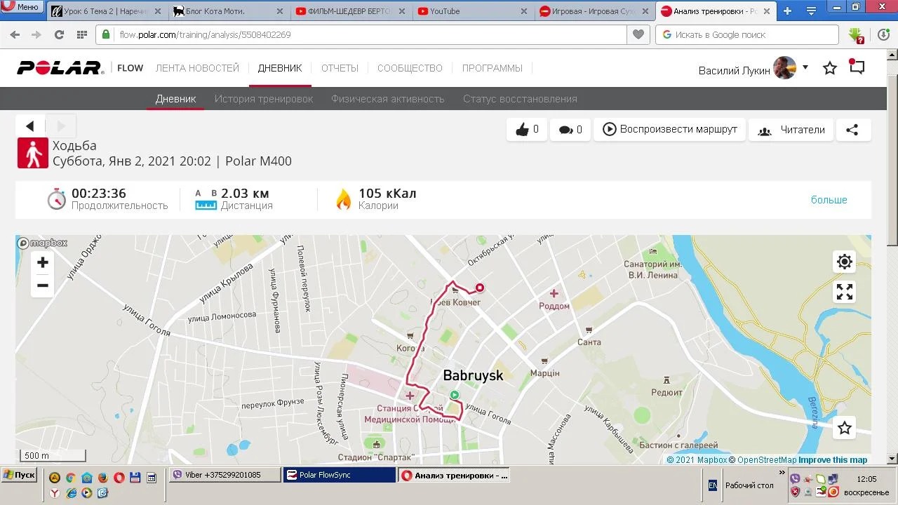This screenshot has height=505, width=898.
Task: Expand the system tray hidden icons chevron
Action: [x=782, y=473]
